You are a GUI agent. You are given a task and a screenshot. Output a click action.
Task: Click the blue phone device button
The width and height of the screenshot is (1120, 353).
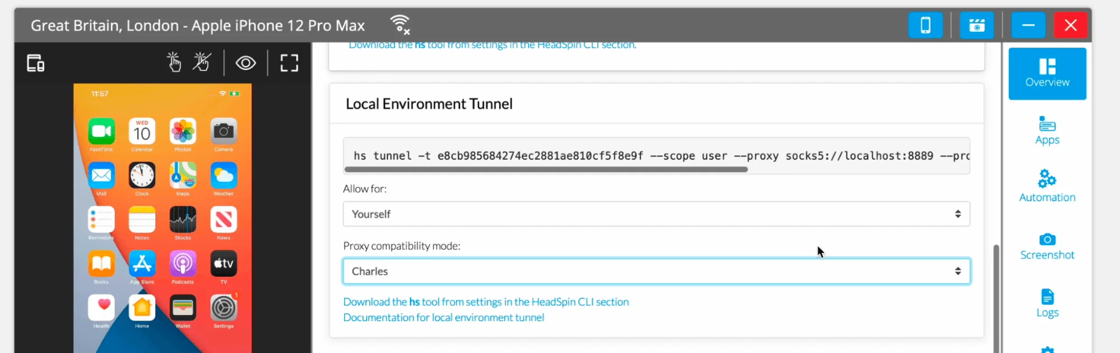(925, 25)
